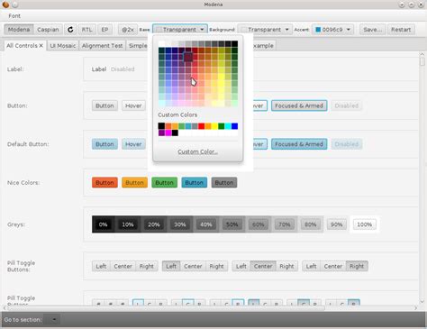
Task: Click the scroll up arrow on vertical scrollbar
Action: pyautogui.click(x=422, y=54)
